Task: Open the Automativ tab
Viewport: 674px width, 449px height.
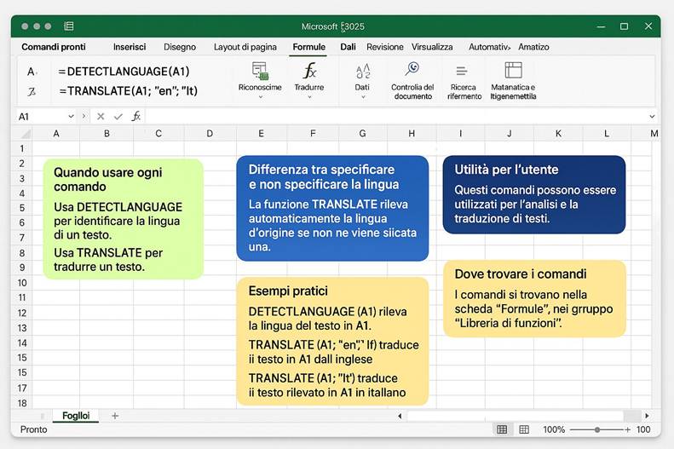Action: tap(489, 47)
